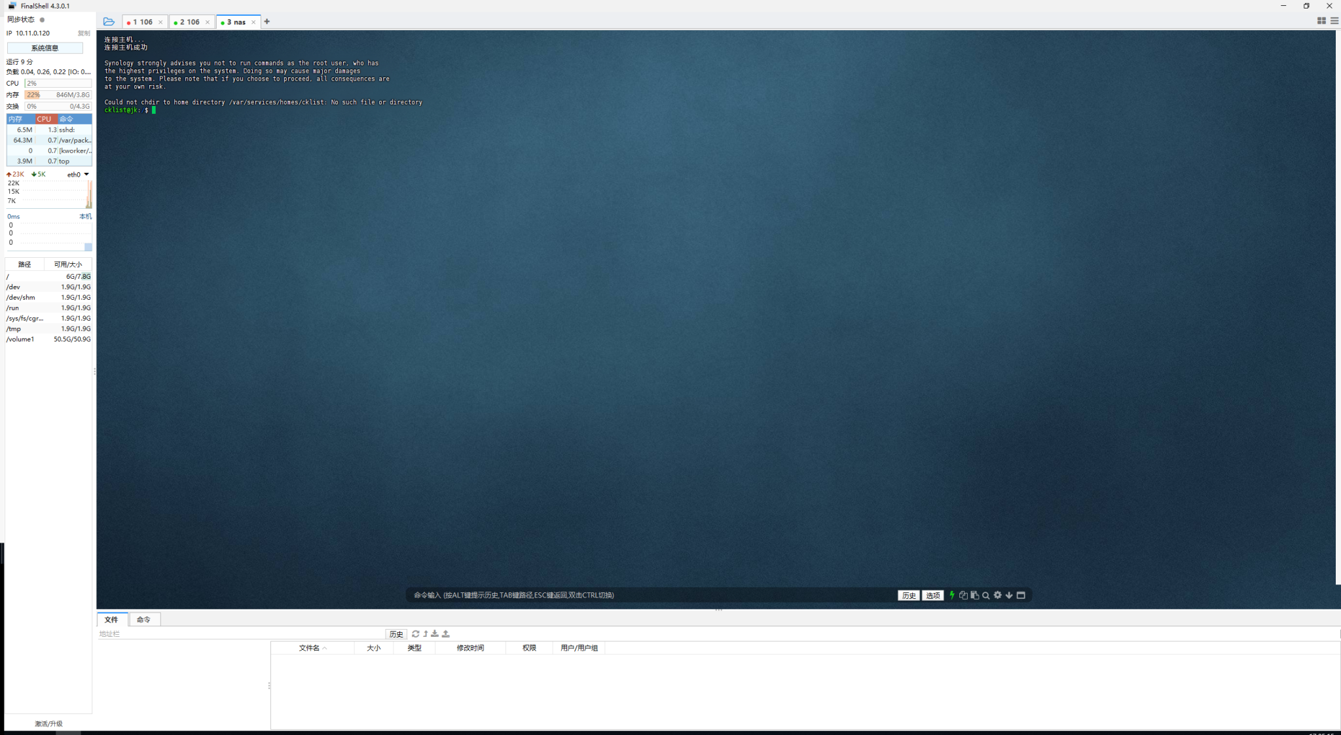1341x735 pixels.
Task: Expand the eth0 network interface dropdown
Action: [x=86, y=174]
